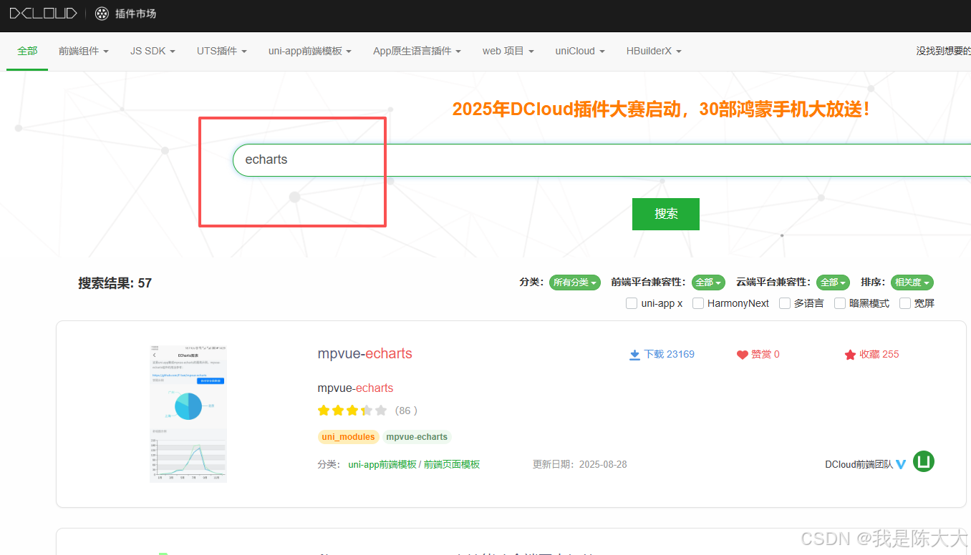Click the 收藏 255 link

879,355
